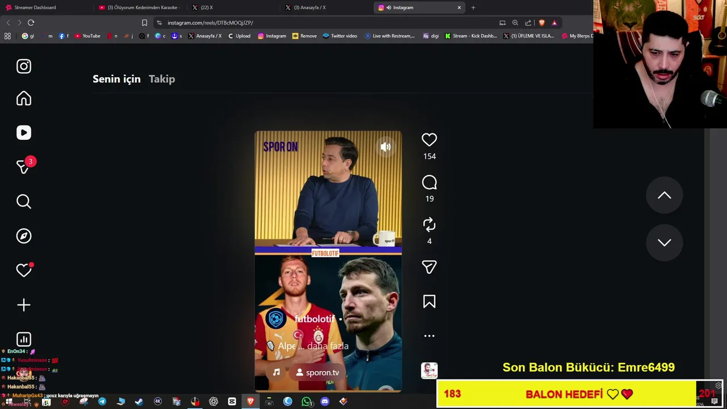
Task: Open the Remove bookmark
Action: pyautogui.click(x=304, y=36)
